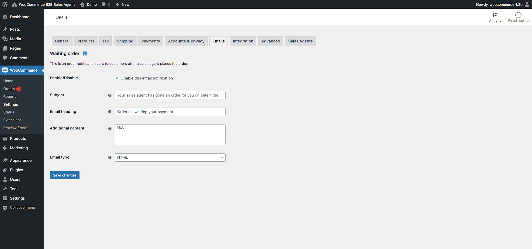Image resolution: width=532 pixels, height=249 pixels.
Task: Click the help icon next to Email heading
Action: 110,112
